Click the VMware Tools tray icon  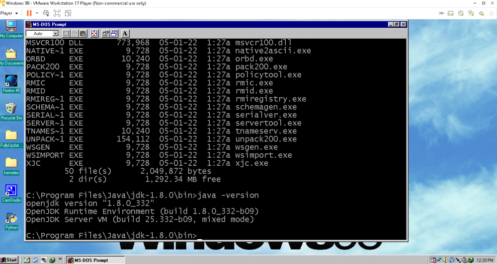(452, 260)
